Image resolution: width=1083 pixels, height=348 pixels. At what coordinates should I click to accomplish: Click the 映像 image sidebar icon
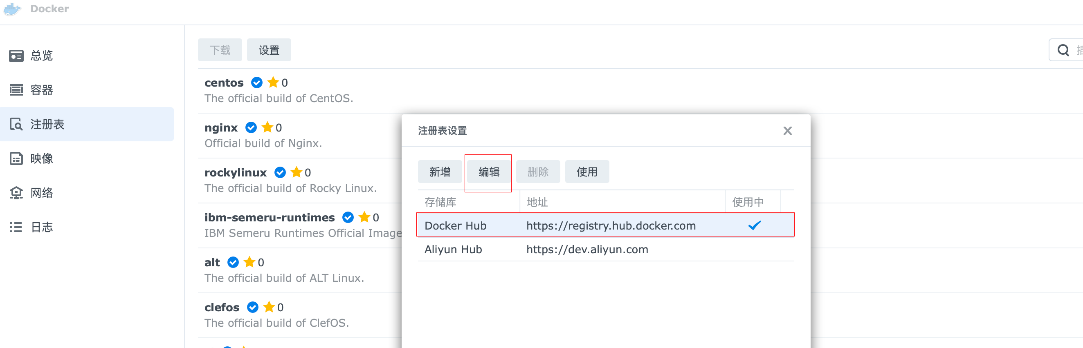(16, 158)
